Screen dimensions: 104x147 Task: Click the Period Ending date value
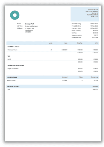[x=94, y=26]
